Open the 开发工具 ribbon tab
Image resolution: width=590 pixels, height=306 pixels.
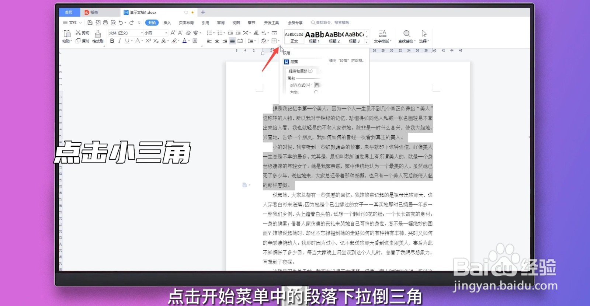click(x=271, y=22)
